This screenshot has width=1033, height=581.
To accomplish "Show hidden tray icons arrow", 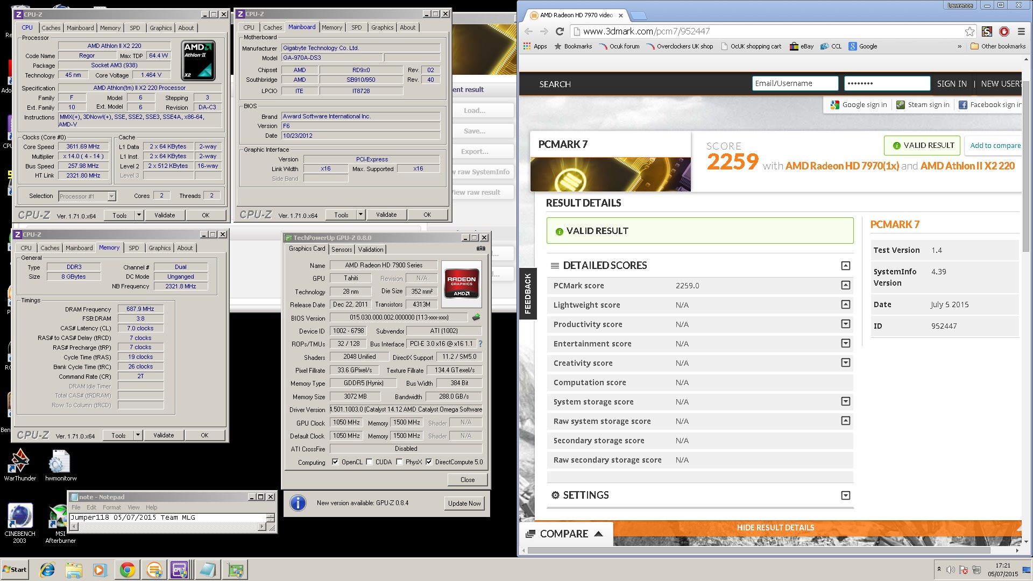I will coord(939,569).
